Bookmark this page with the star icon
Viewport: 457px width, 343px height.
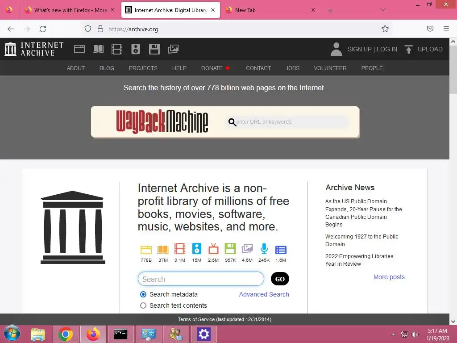pyautogui.click(x=385, y=29)
